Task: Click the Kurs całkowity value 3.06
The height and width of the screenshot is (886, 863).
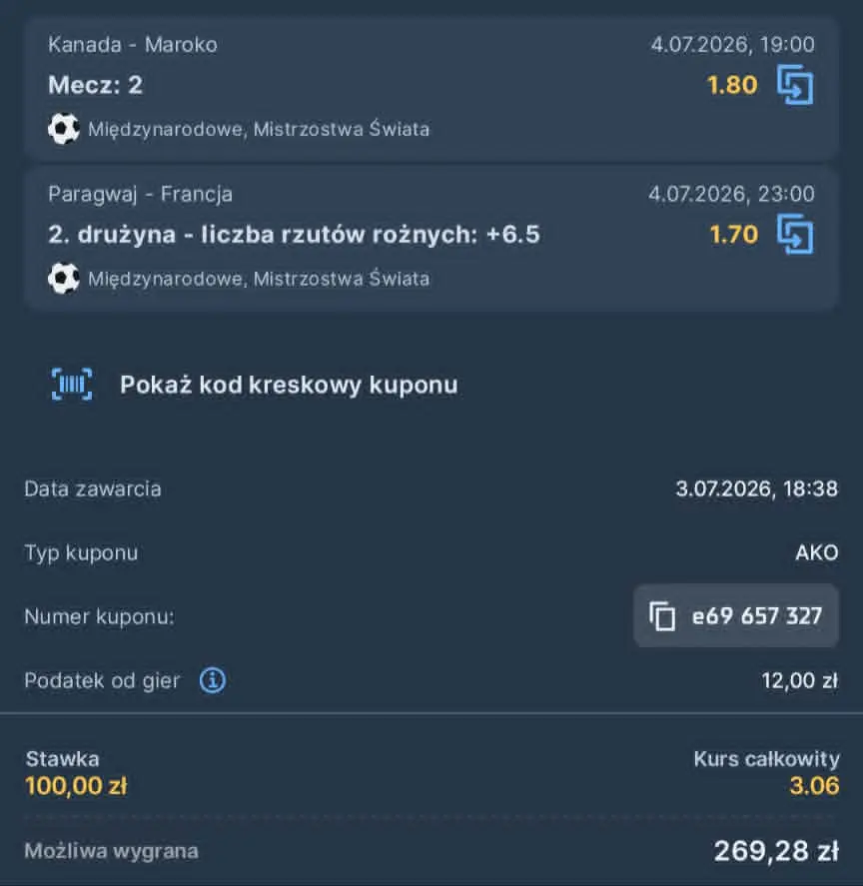Action: point(814,786)
